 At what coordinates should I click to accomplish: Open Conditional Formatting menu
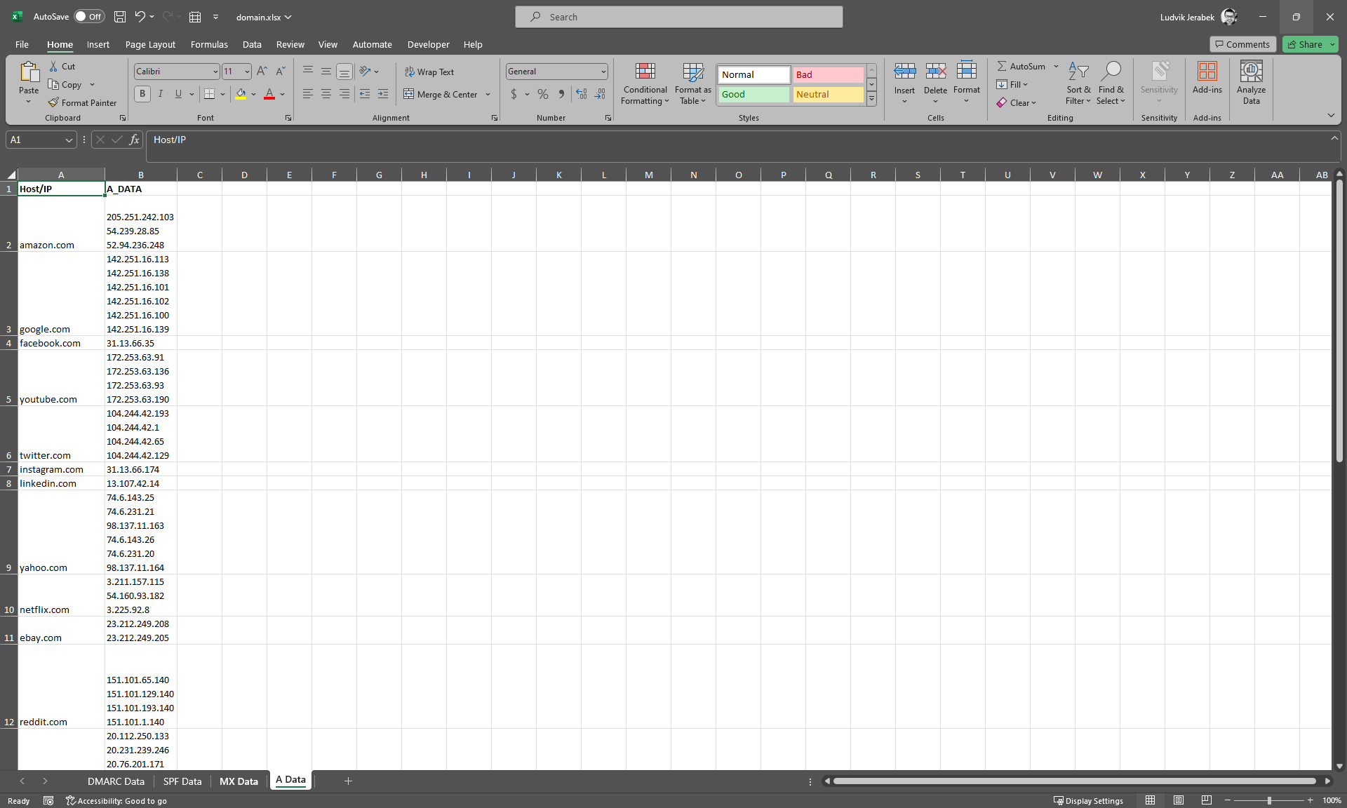(645, 83)
